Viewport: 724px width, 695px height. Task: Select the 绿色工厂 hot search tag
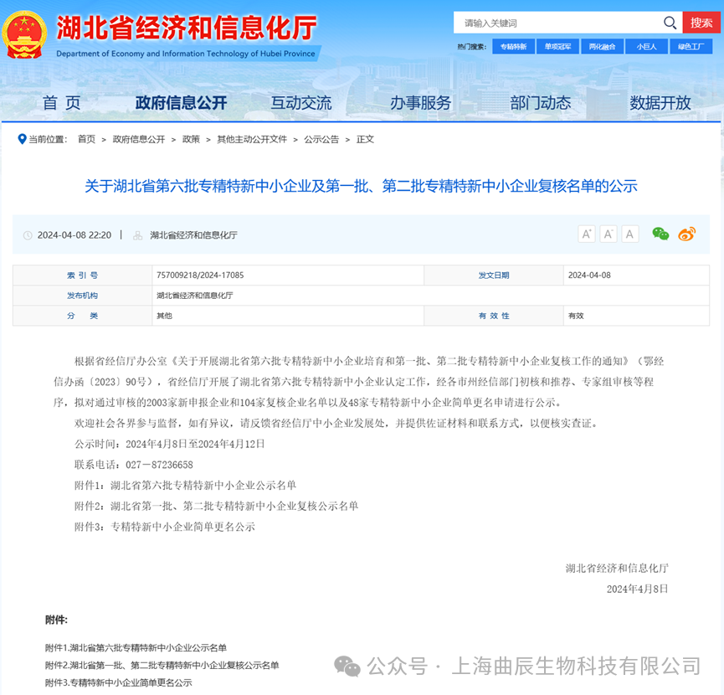(x=692, y=46)
